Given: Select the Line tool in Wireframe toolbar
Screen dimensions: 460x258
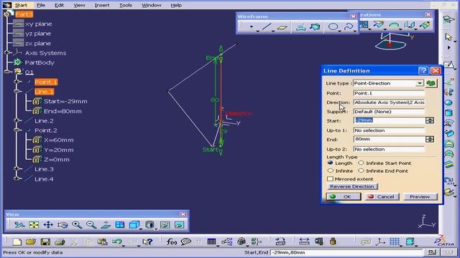Looking at the screenshot, I should click(267, 27).
